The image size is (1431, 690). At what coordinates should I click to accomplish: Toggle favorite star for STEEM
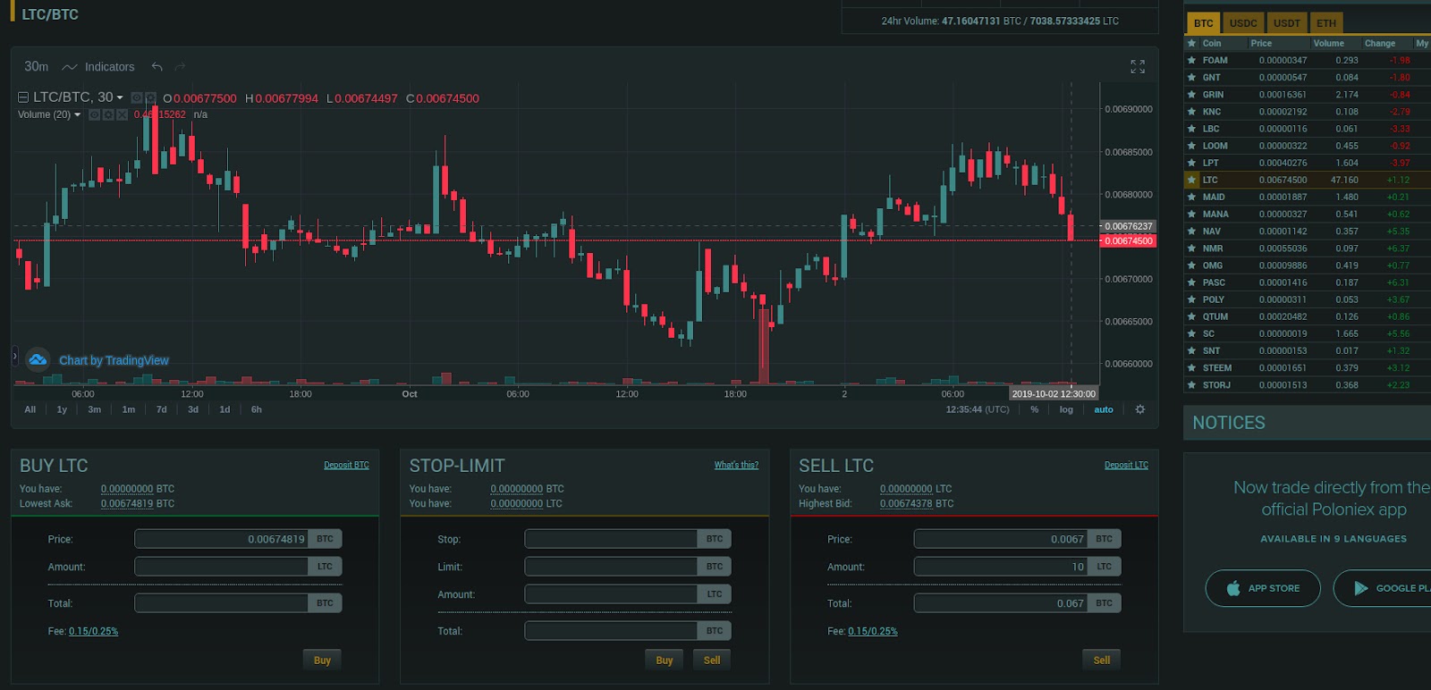pos(1191,367)
